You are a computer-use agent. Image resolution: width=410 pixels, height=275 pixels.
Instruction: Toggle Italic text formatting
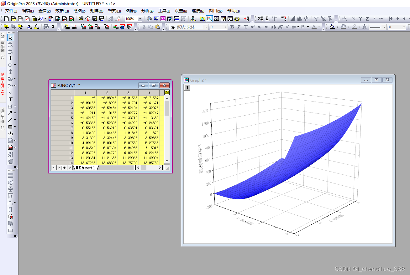(239, 27)
